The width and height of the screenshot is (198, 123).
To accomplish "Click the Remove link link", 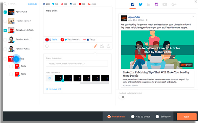I will (x=55, y=89).
